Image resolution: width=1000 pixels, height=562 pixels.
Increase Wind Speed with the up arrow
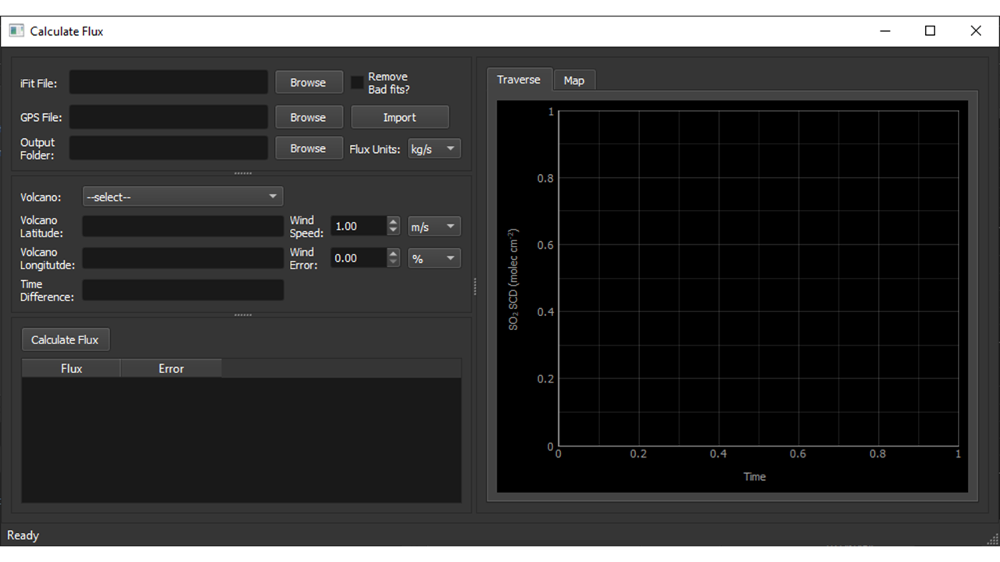pos(394,222)
